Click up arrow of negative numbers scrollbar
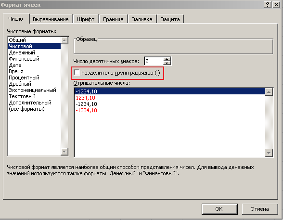Screen dimensions: 283x220 pos(269,92)
